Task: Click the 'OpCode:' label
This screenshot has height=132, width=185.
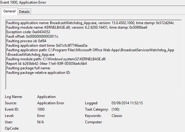Action: [x=12, y=128]
